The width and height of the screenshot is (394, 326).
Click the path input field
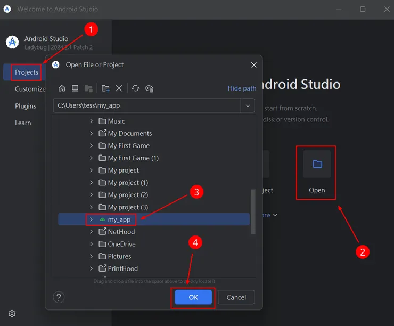coord(147,105)
